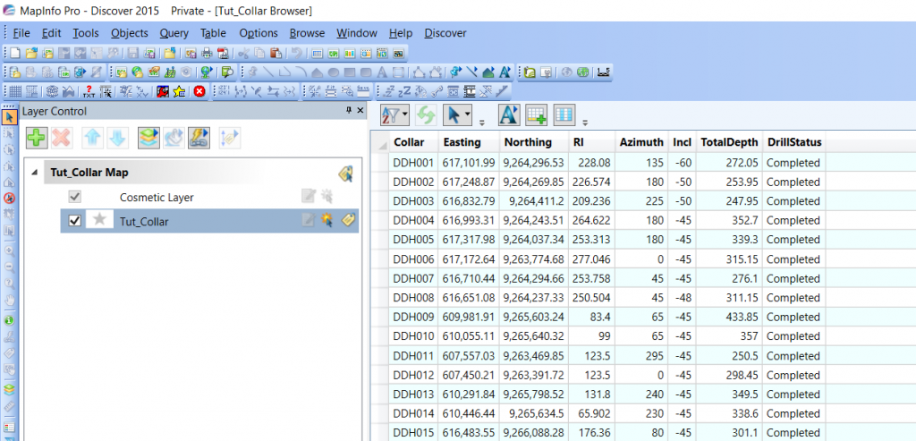Click the red X Remove Layers icon
The height and width of the screenshot is (441, 916).
point(62,138)
